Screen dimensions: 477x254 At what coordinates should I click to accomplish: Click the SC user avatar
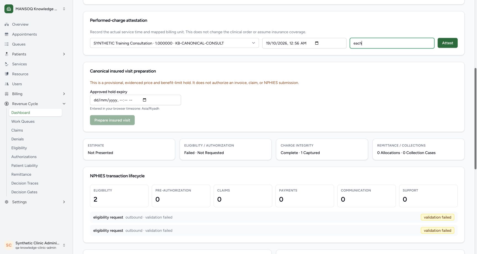[9, 245]
